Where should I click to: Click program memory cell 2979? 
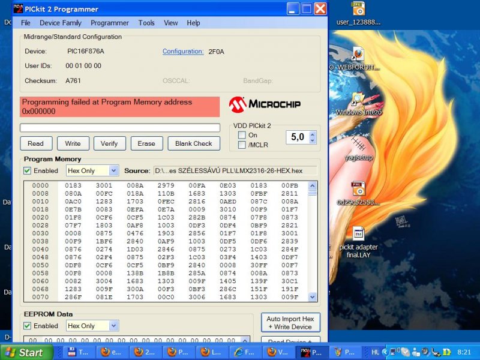tap(166, 185)
